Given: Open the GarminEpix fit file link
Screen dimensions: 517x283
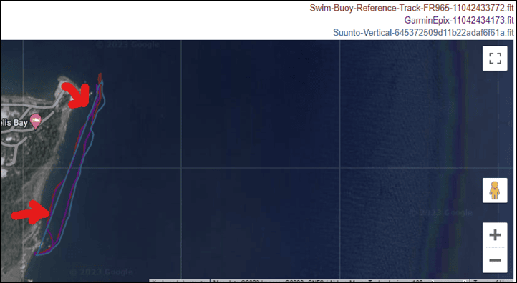Looking at the screenshot, I should (x=459, y=21).
